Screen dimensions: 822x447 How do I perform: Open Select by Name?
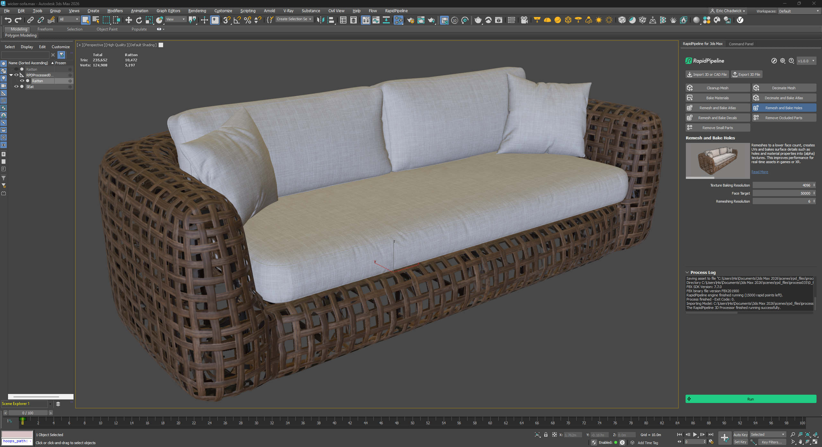click(95, 20)
